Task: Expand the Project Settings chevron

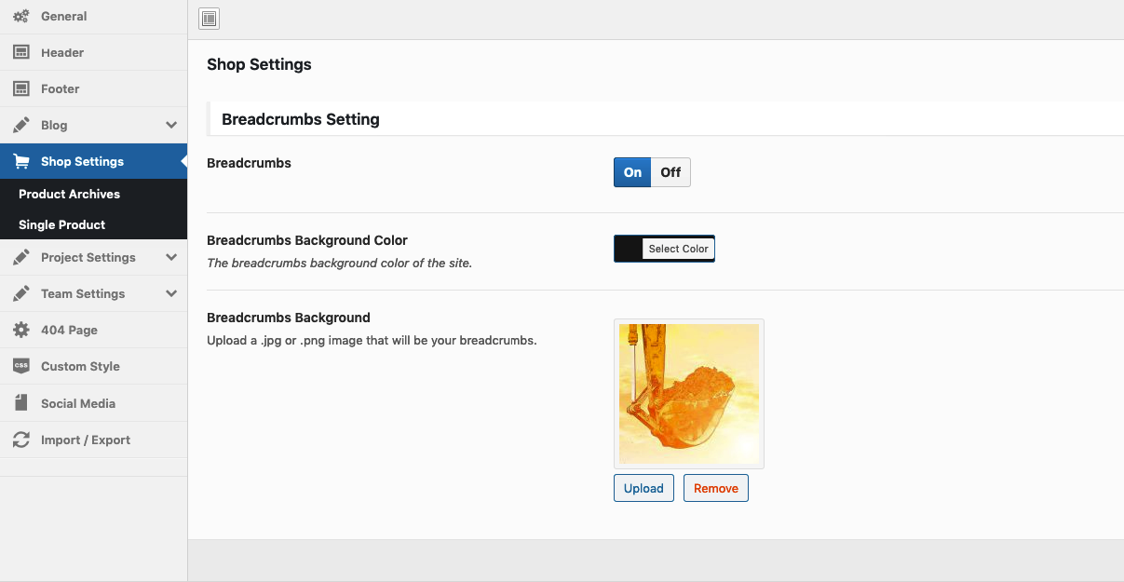Action: click(171, 257)
